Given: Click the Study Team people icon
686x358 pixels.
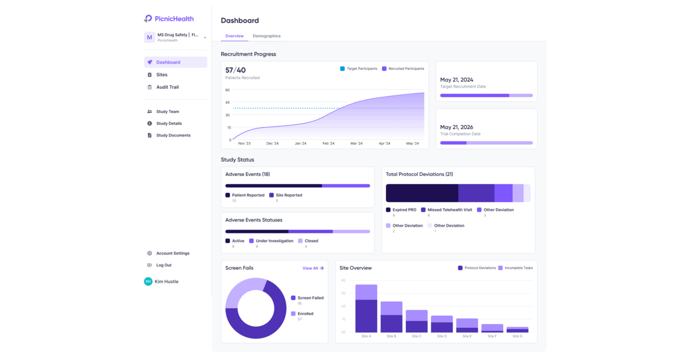Looking at the screenshot, I should [150, 112].
